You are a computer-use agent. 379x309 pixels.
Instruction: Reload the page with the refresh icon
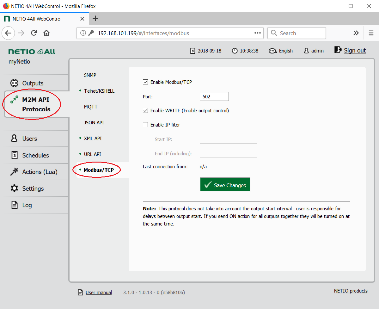[34, 33]
